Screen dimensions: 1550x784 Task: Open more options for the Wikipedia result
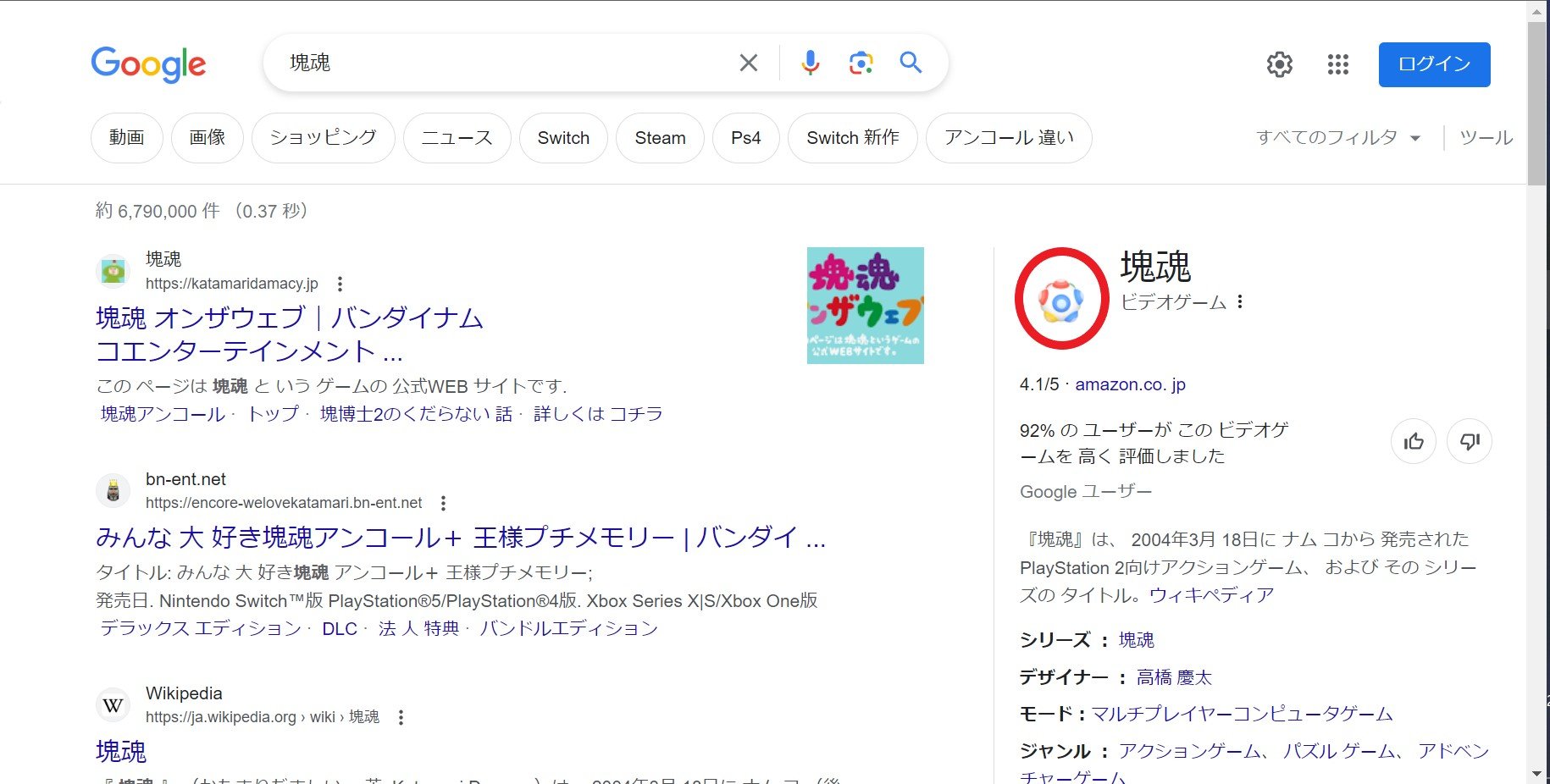tap(401, 717)
